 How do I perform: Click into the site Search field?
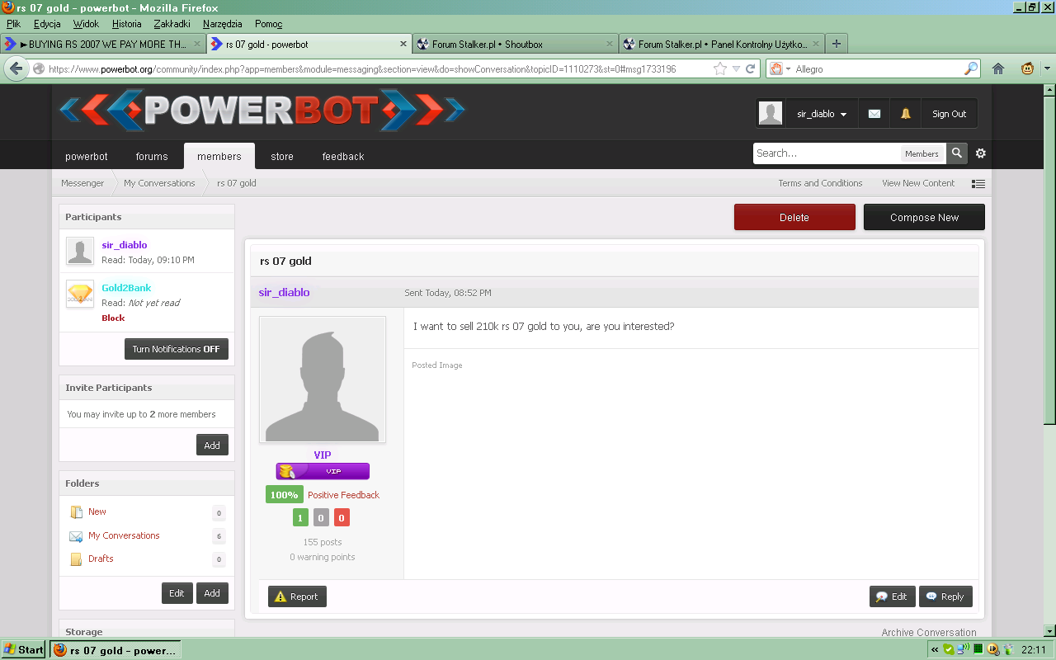point(827,153)
